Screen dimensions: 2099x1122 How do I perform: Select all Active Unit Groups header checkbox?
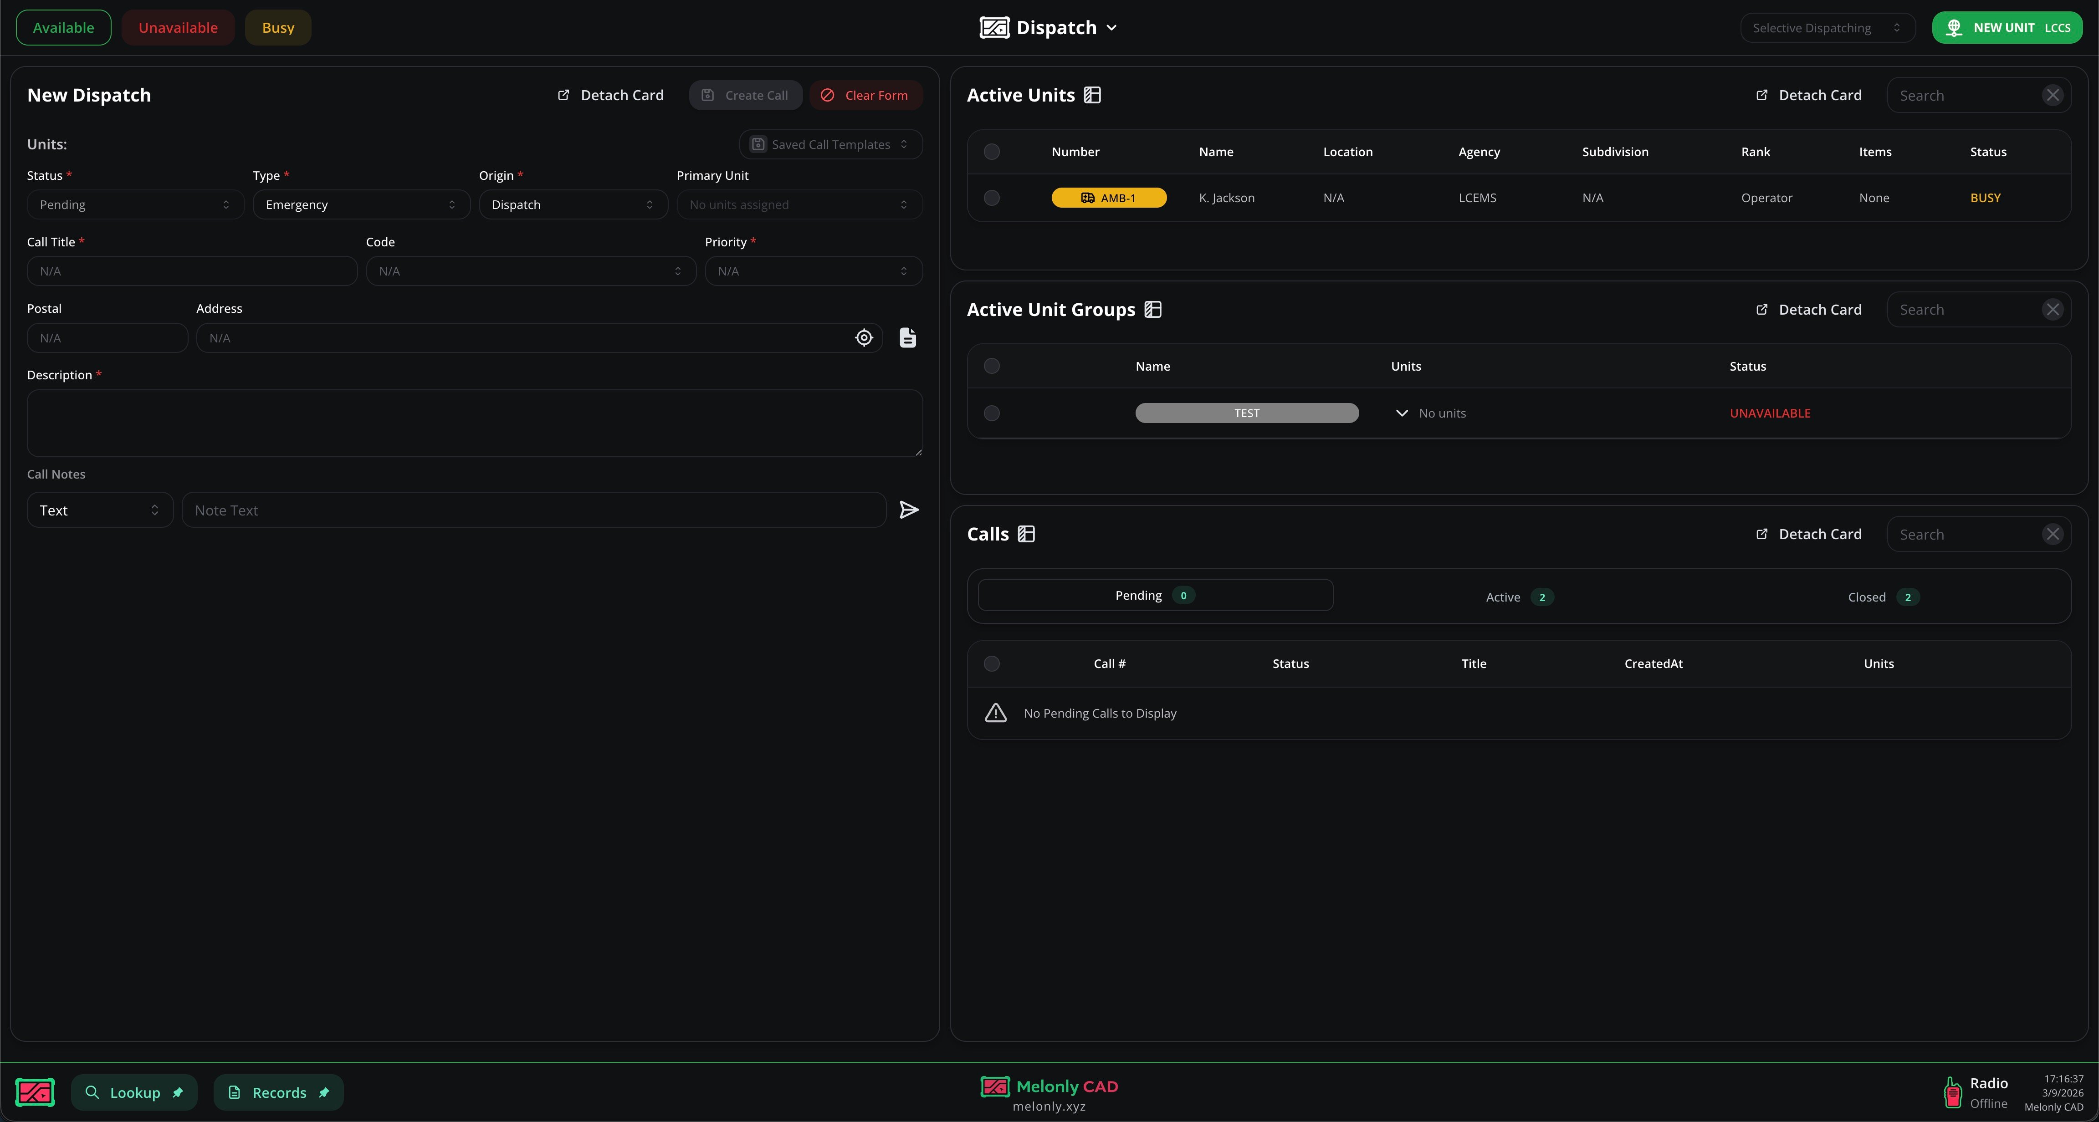[x=992, y=366]
